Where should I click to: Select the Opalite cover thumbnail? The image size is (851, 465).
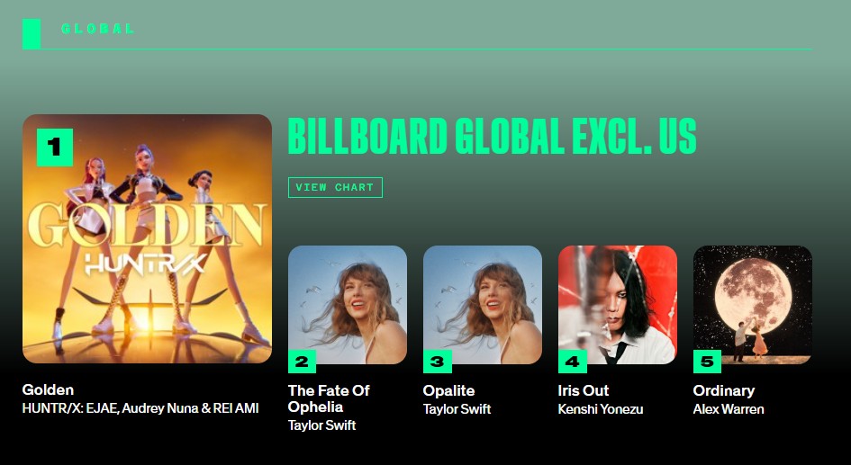pyautogui.click(x=483, y=305)
